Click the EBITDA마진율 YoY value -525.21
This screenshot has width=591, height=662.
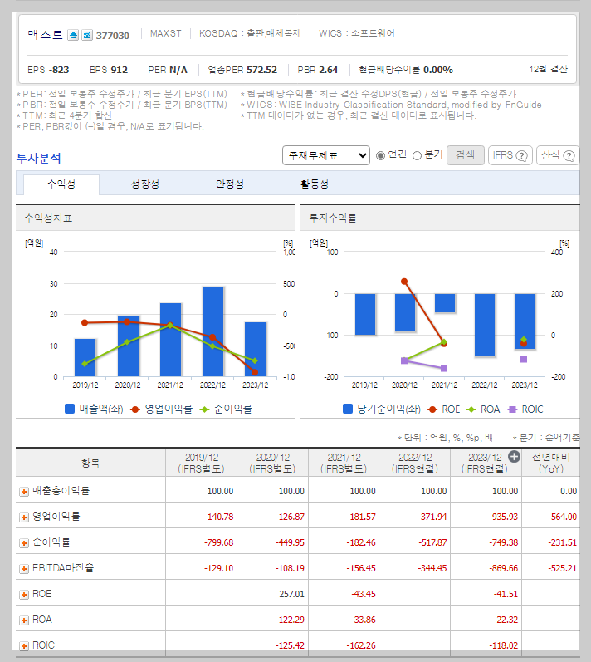pos(562,568)
